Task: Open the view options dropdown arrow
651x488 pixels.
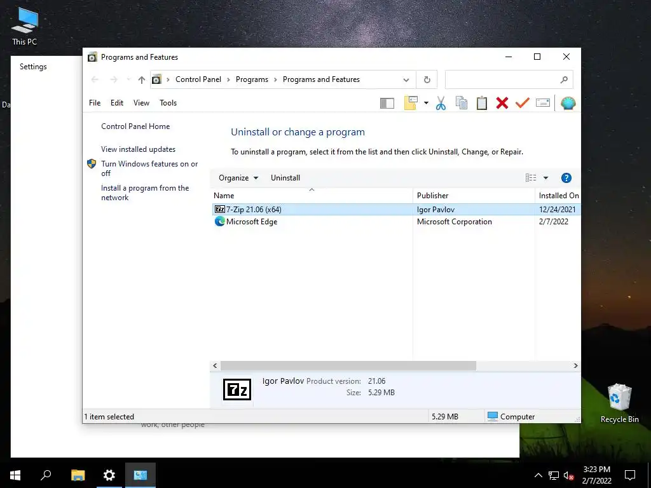Action: click(545, 178)
